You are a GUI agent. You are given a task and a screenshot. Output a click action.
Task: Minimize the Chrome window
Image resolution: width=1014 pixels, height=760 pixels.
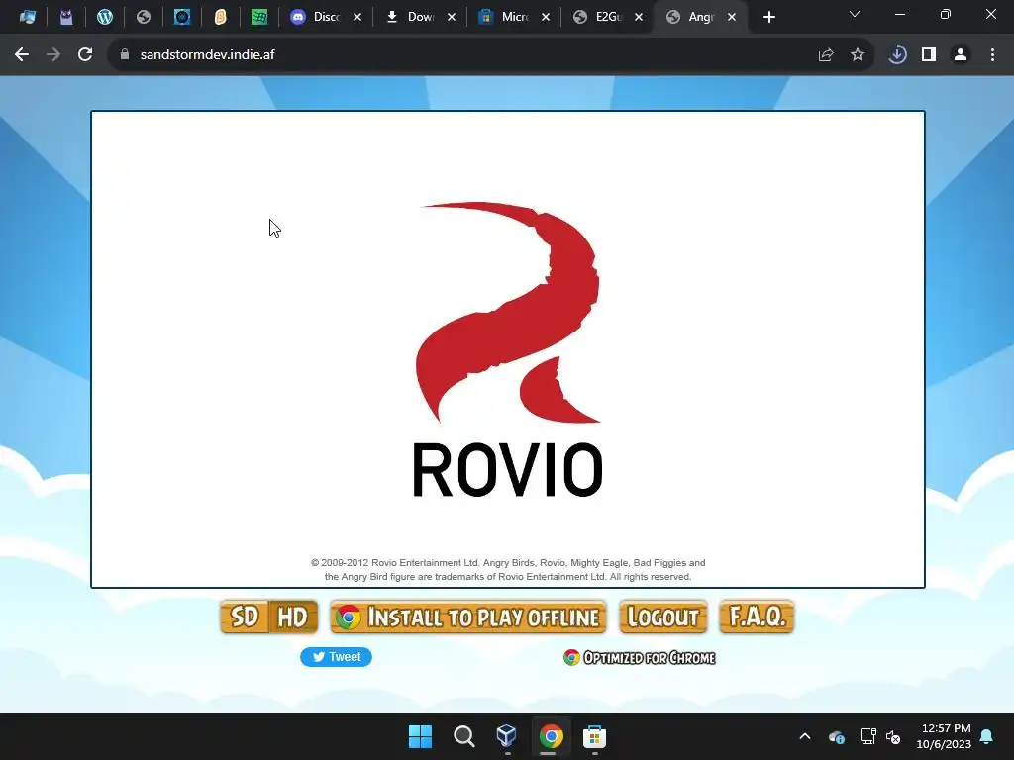pyautogui.click(x=899, y=14)
